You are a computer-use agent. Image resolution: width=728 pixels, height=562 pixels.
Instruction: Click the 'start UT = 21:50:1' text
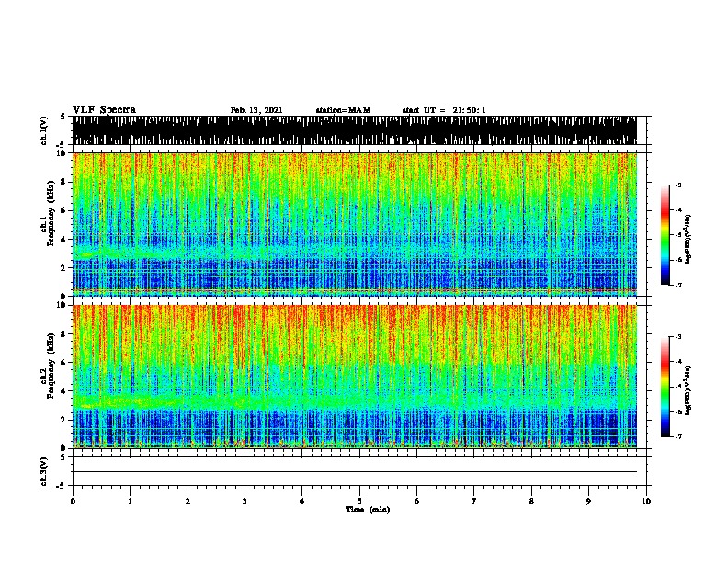(444, 110)
